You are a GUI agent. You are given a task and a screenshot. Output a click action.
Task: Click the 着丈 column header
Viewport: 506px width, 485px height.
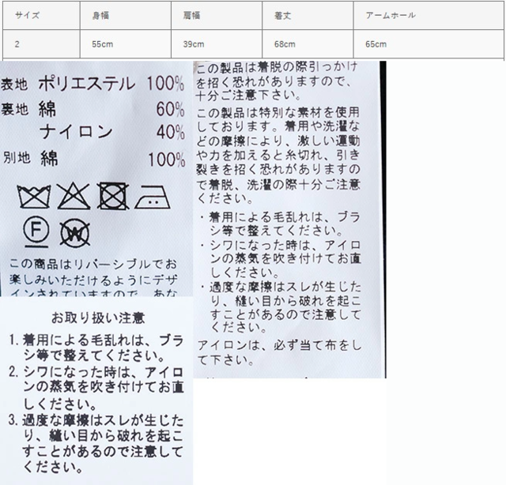pos(284,15)
